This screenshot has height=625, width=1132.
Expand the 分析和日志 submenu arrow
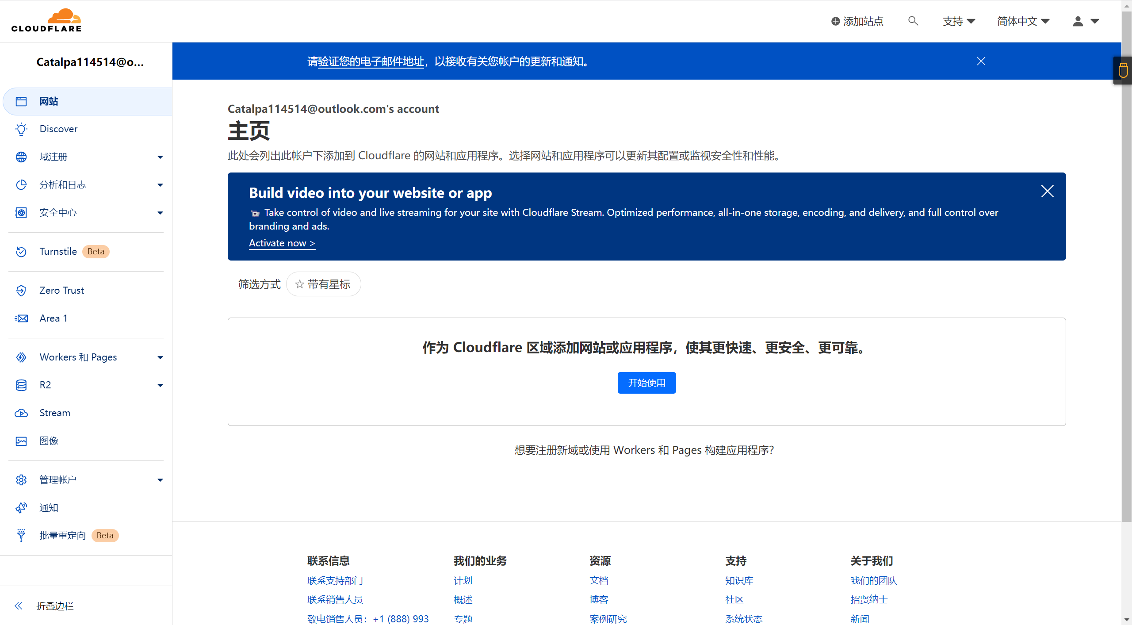160,185
